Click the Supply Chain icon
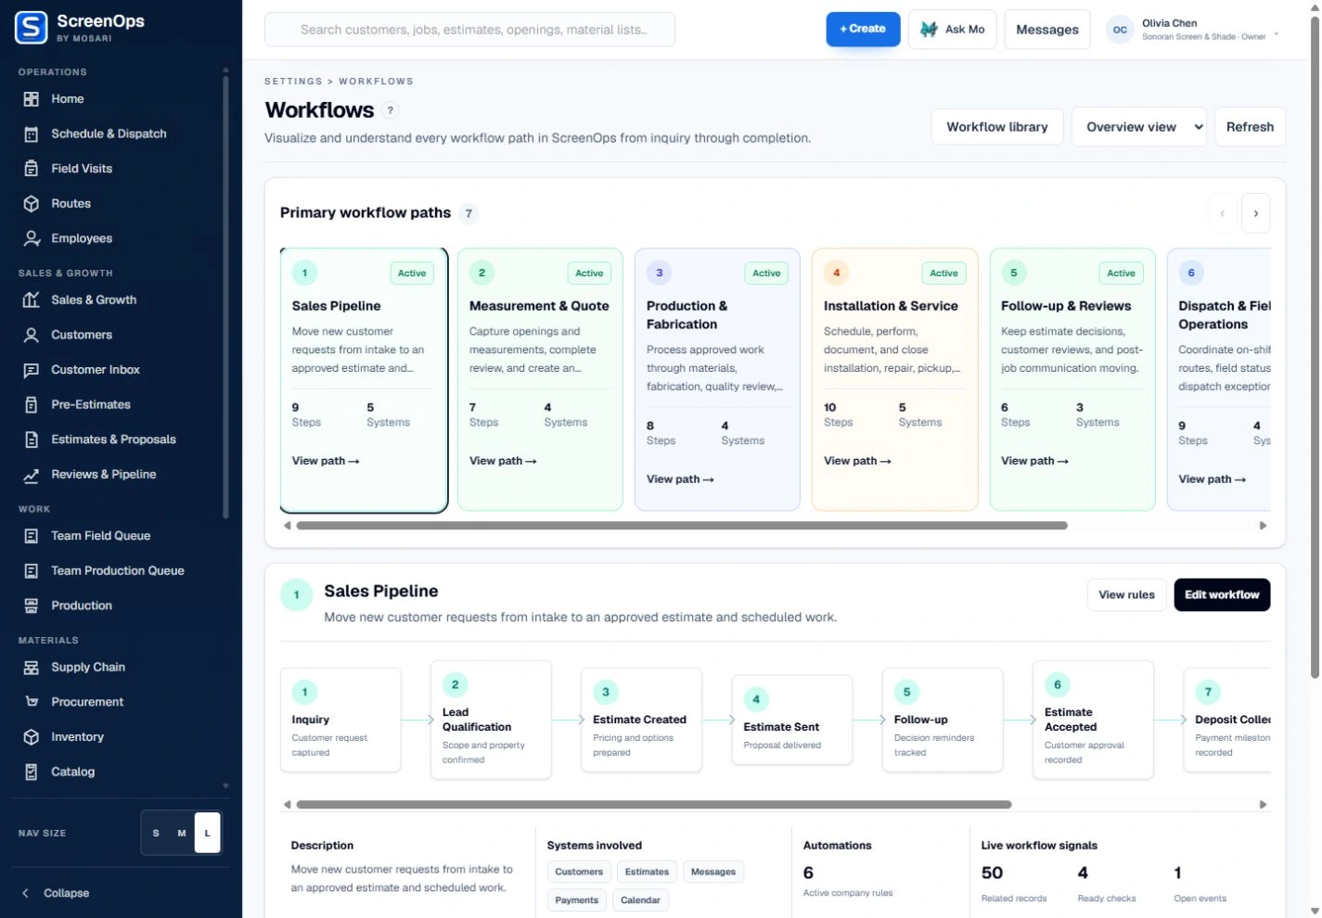Image resolution: width=1322 pixels, height=918 pixels. pyautogui.click(x=31, y=668)
